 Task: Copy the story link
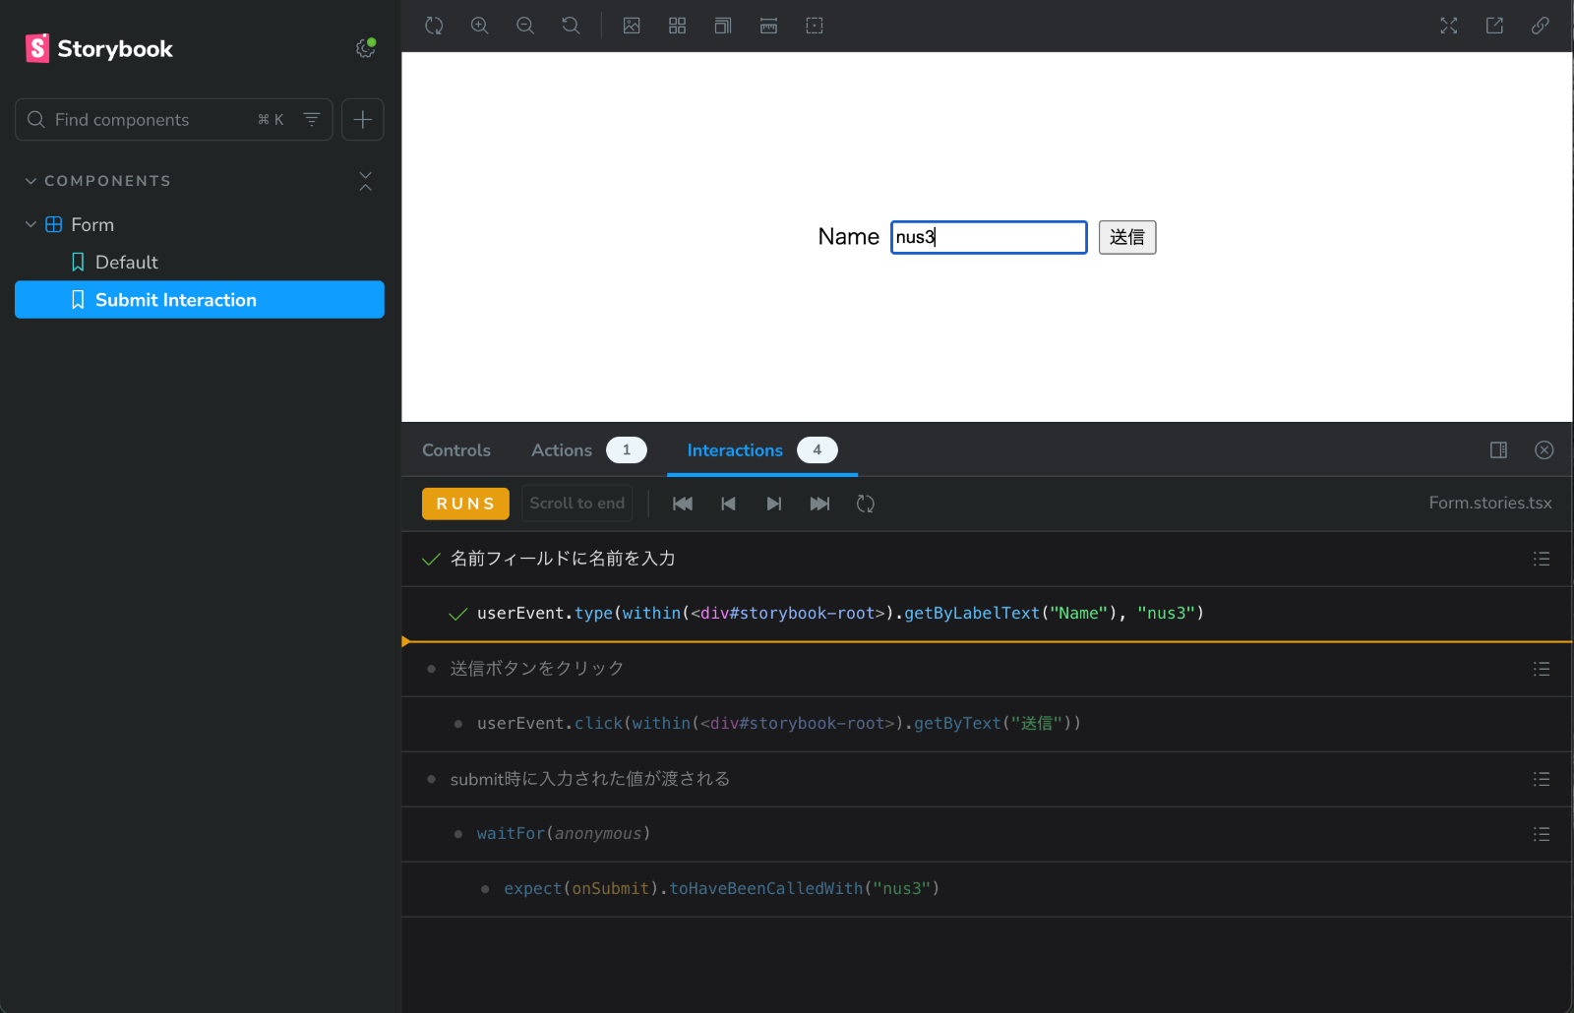1541,26
